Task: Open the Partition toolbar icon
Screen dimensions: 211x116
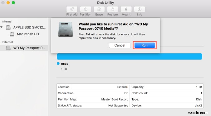Action: click(x=86, y=9)
